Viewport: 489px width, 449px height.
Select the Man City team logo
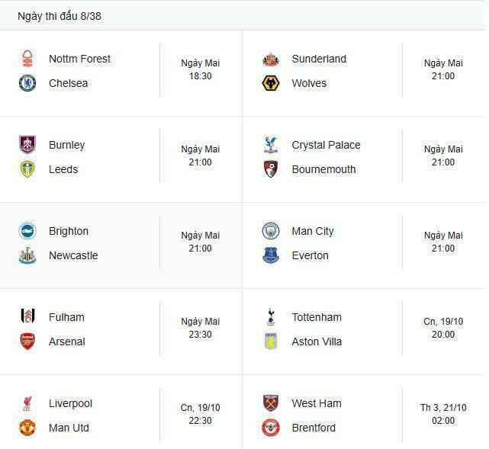pos(271,231)
